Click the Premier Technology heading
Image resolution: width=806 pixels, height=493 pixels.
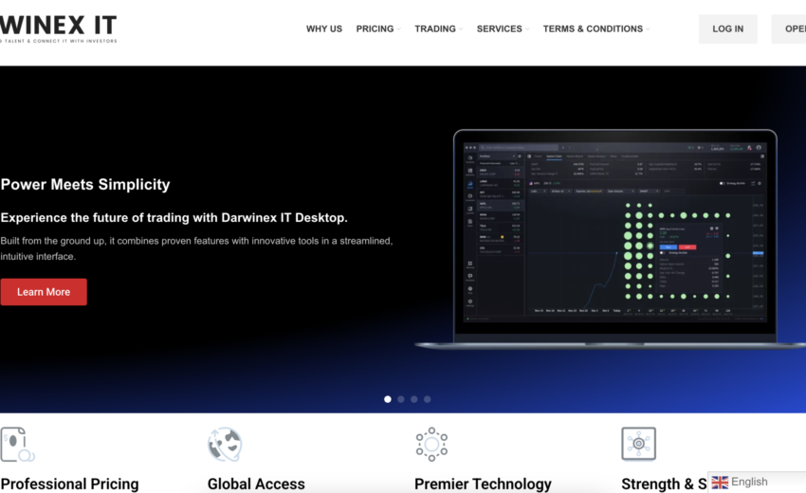click(483, 484)
